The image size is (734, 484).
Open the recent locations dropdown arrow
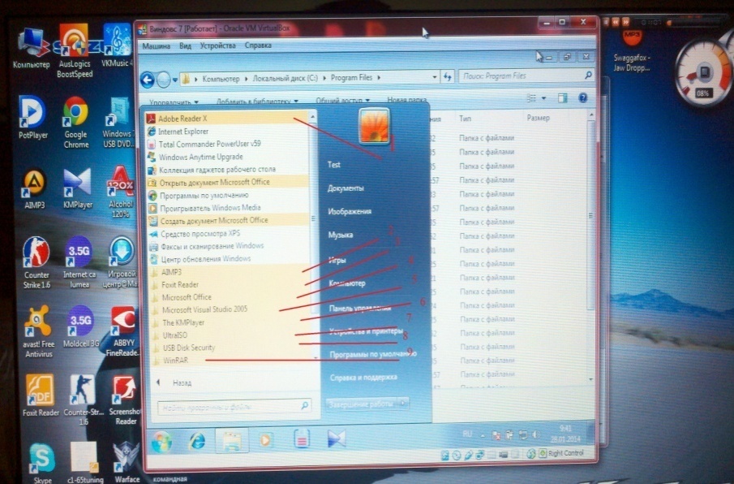tap(175, 80)
